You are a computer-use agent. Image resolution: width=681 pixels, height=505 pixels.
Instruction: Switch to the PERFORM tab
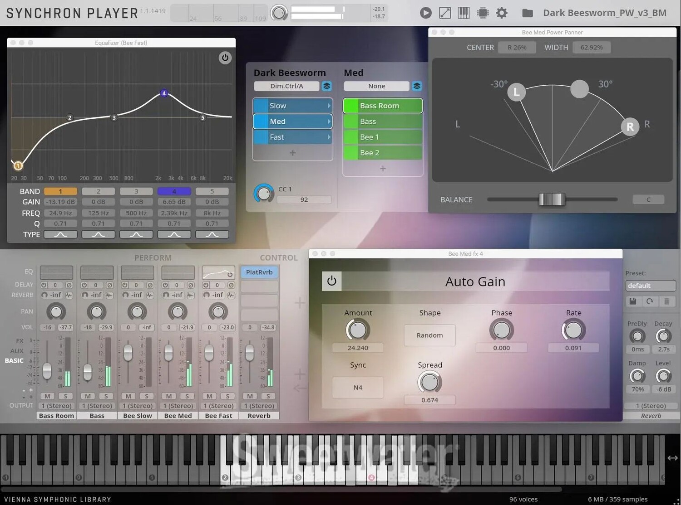pyautogui.click(x=153, y=257)
